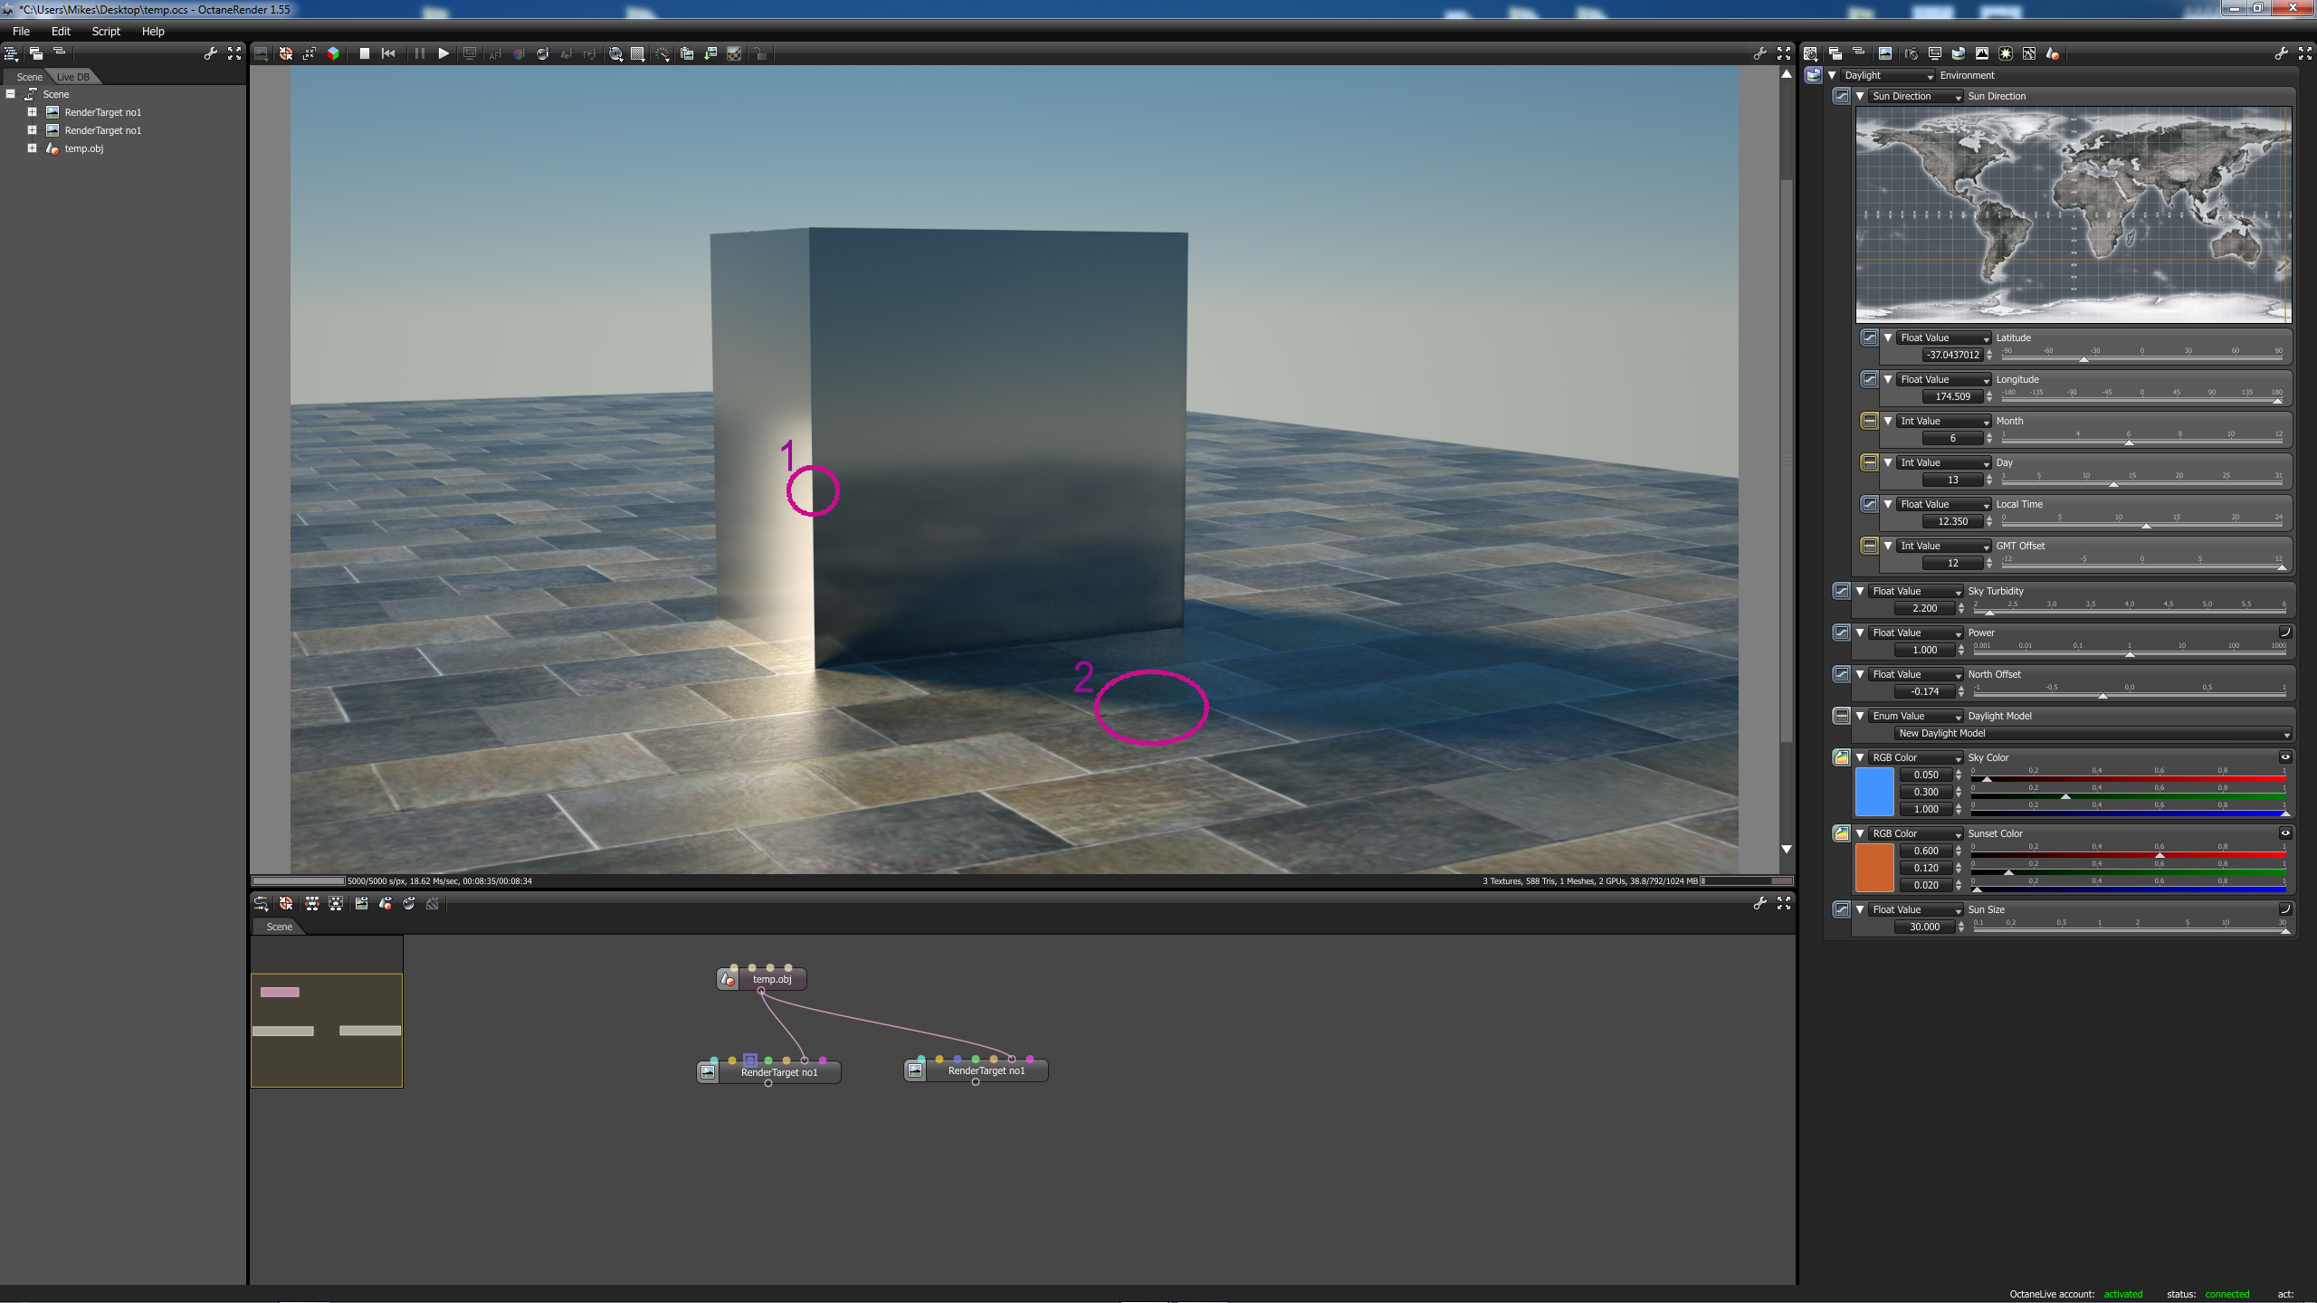Viewport: 2317px width, 1303px height.
Task: Toggle Sky Color visibility eye icon
Action: coord(2284,757)
